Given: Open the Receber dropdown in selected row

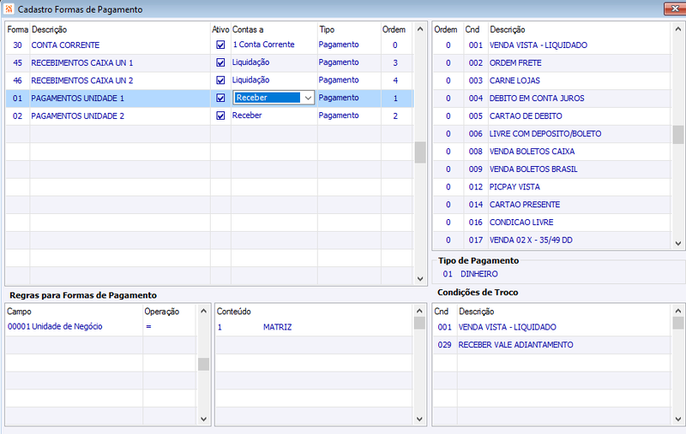Looking at the screenshot, I should 308,98.
